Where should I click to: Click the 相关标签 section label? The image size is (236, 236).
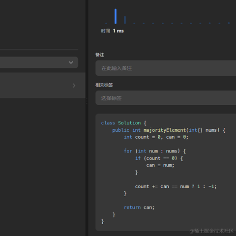click(104, 85)
